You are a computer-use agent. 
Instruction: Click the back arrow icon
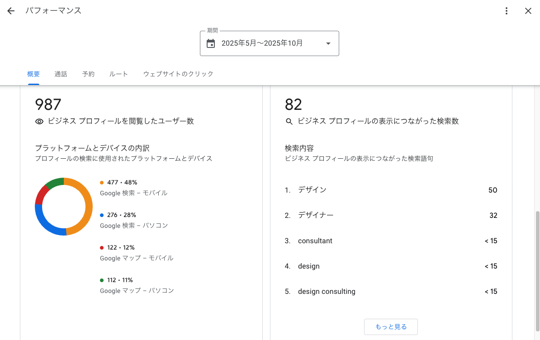click(x=11, y=11)
